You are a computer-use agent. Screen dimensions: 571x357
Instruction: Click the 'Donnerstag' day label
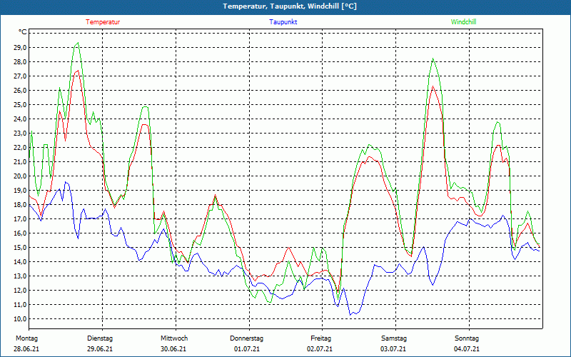coord(246,338)
